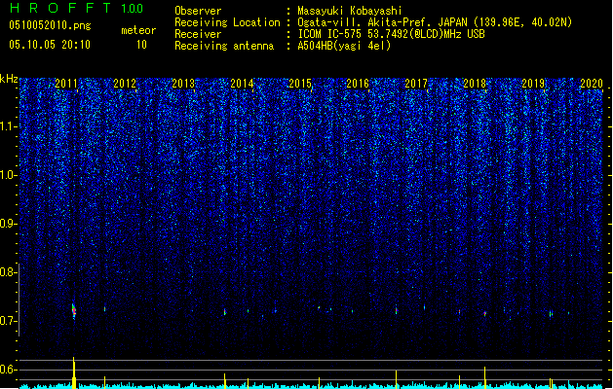Click the ICOM IC-575 53.7492 MHz receiver text
613x389 pixels.
pyautogui.click(x=392, y=34)
